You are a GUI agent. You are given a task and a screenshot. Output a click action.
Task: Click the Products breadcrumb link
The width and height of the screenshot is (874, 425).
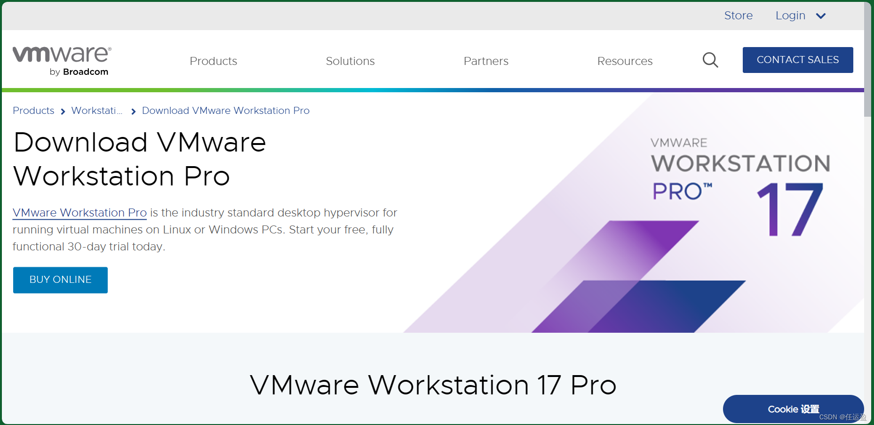33,111
